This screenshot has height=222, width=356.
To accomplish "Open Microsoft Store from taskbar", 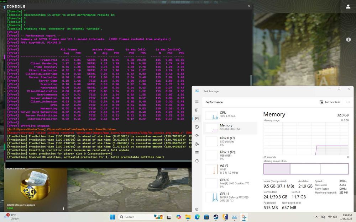I will 206,217.
